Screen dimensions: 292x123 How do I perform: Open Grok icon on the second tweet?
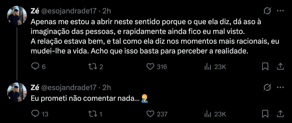267,87
